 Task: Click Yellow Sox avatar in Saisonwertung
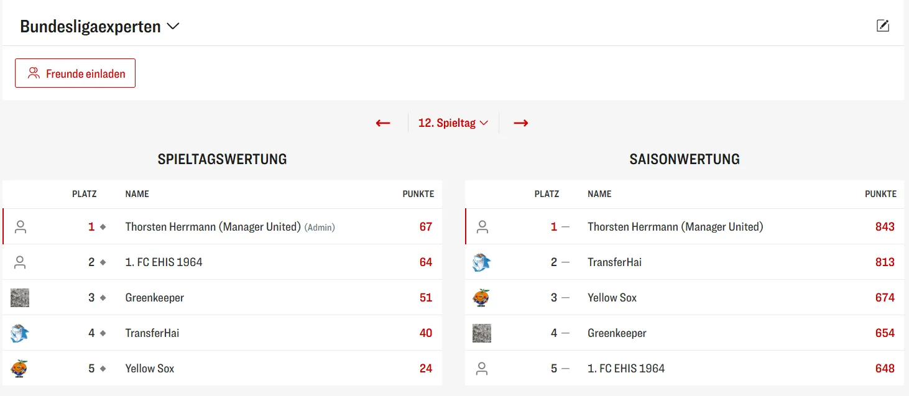[482, 298]
